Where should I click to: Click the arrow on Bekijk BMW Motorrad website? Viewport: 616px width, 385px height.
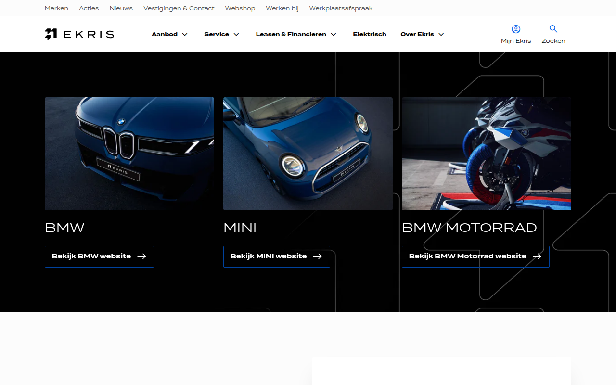click(537, 257)
